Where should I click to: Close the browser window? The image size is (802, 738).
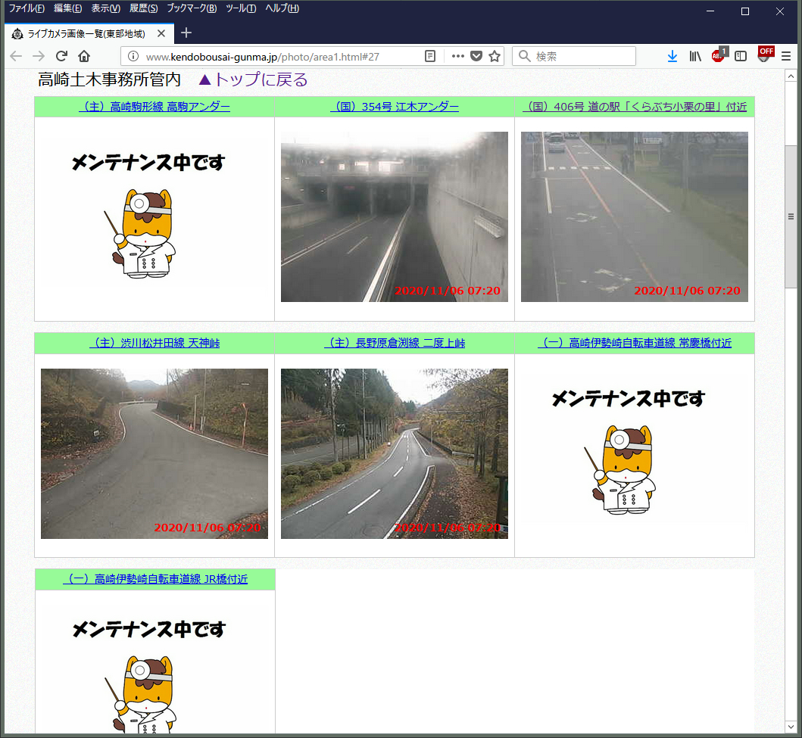pyautogui.click(x=779, y=11)
